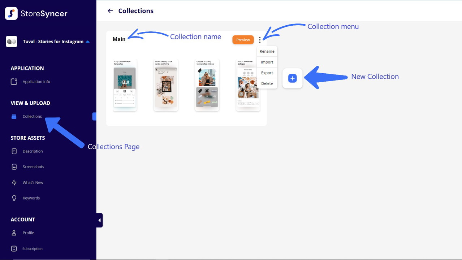Choose Export from the collection menu
462x260 pixels.
coord(267,73)
